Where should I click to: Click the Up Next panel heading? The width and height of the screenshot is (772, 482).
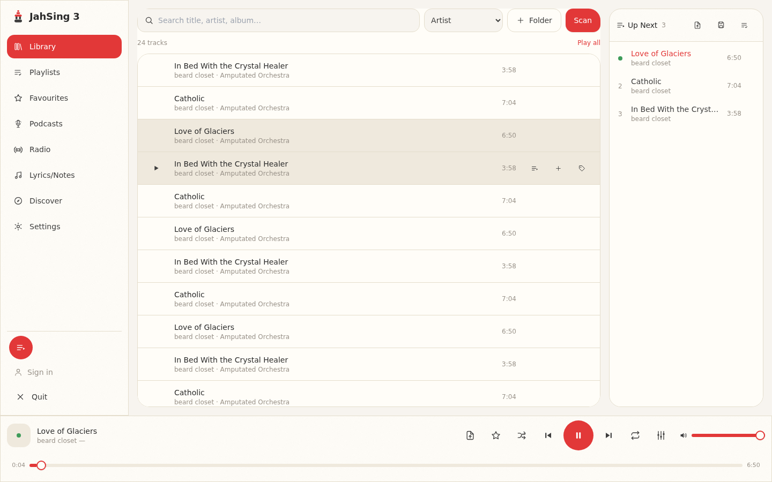click(642, 25)
